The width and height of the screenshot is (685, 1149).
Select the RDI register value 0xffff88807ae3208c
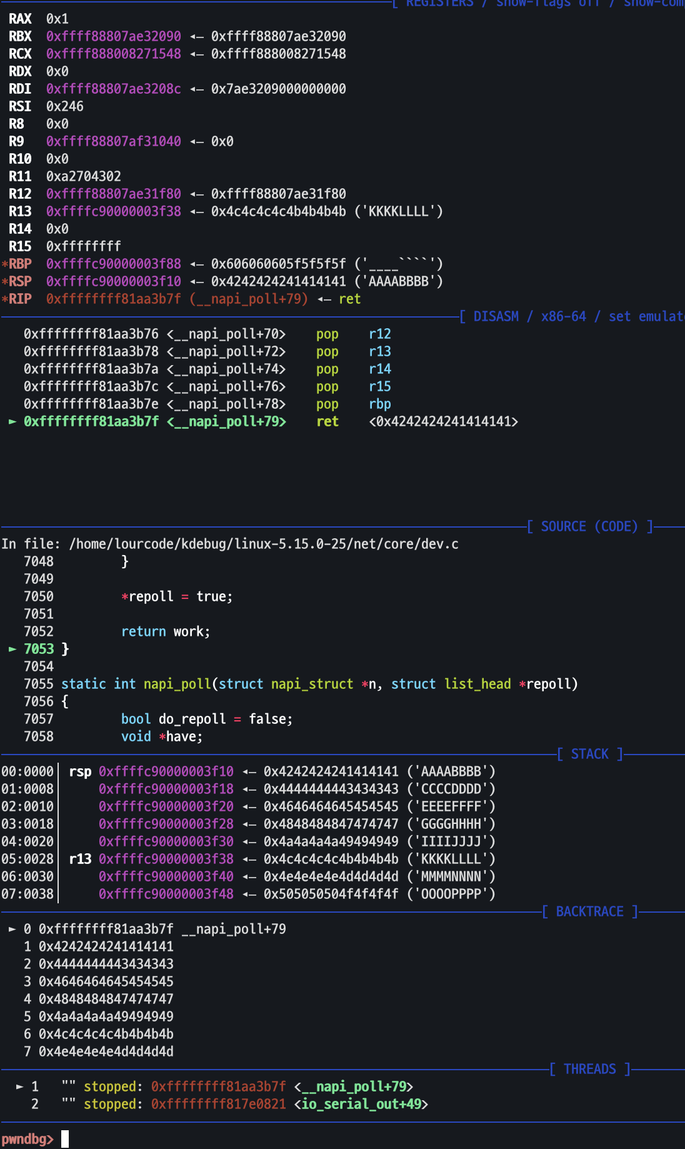[x=114, y=89]
